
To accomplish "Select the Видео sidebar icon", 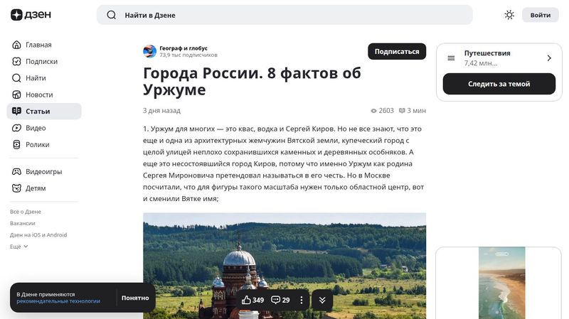I will point(16,128).
